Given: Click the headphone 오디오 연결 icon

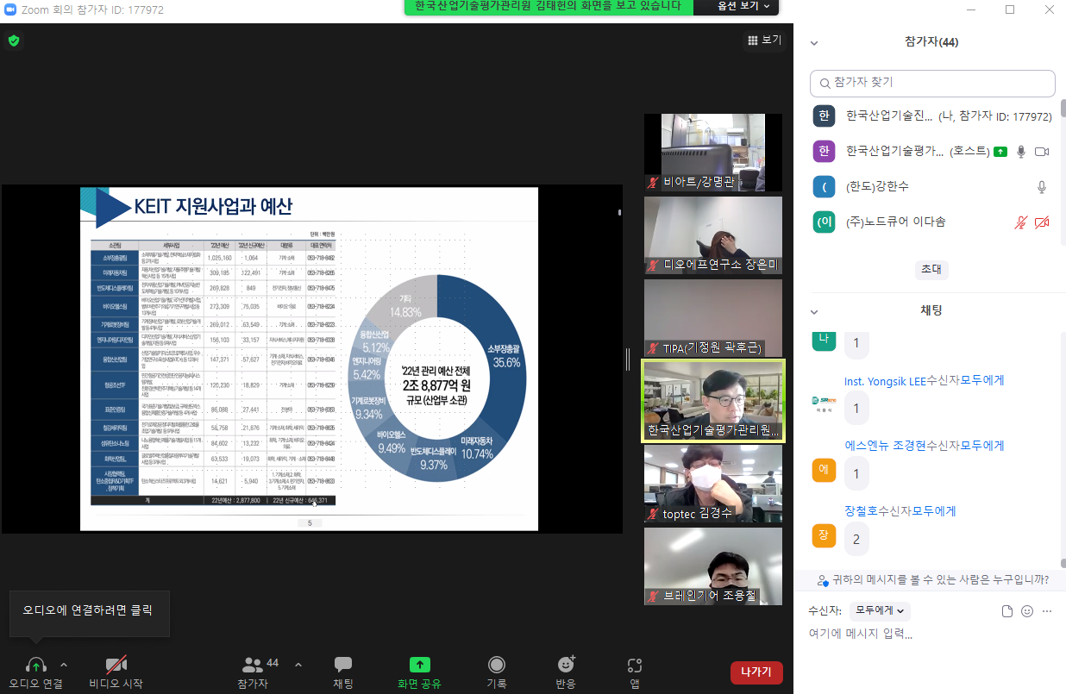Looking at the screenshot, I should click(x=35, y=665).
